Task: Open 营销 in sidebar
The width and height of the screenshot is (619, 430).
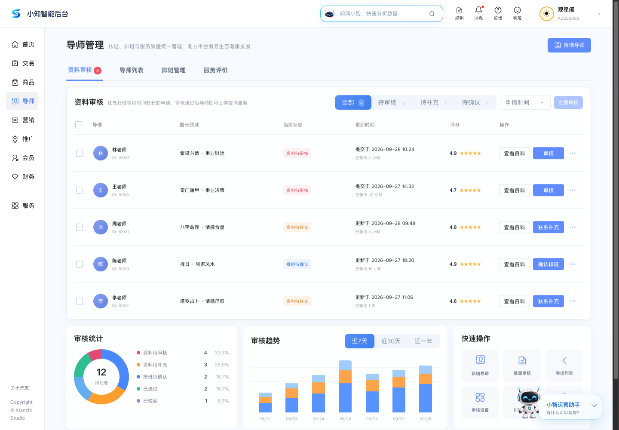Action: 22,120
